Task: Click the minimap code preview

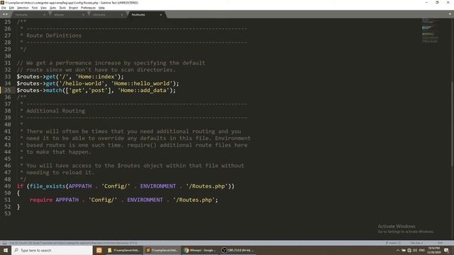Action: pyautogui.click(x=430, y=30)
